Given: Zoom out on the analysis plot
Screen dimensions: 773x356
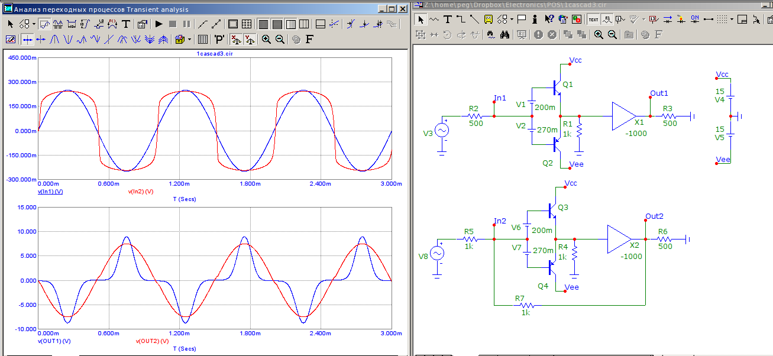Looking at the screenshot, I should click(x=280, y=40).
